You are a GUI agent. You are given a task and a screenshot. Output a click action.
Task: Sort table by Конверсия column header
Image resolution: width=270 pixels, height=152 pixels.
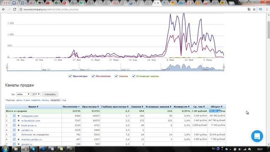click(181, 107)
